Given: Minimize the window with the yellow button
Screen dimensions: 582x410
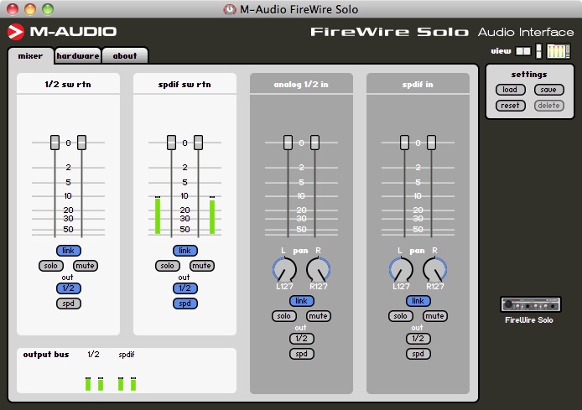Looking at the screenshot, I should 30,9.
